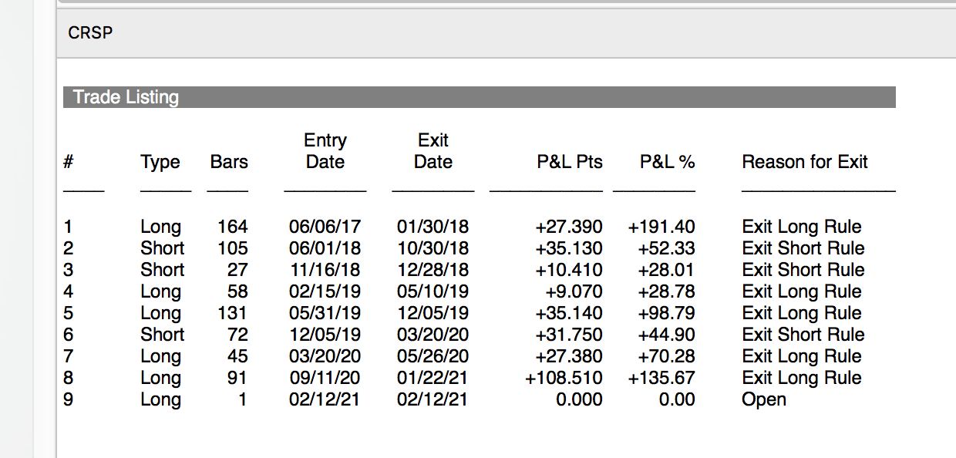This screenshot has height=458, width=956.
Task: Click the +10.410 P&L points value
Action: click(569, 270)
